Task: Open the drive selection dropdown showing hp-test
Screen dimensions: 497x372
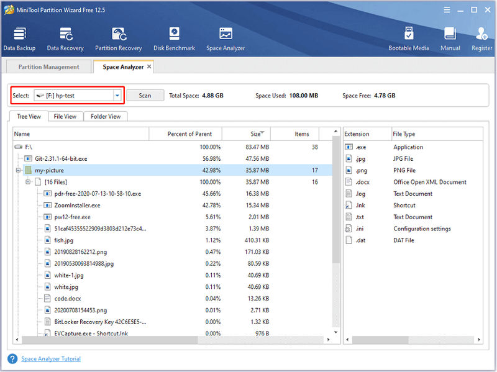Action: click(x=78, y=96)
